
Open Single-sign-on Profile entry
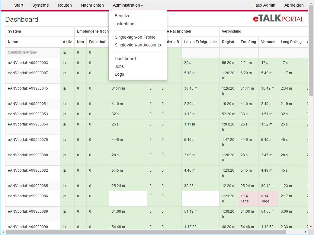point(135,37)
